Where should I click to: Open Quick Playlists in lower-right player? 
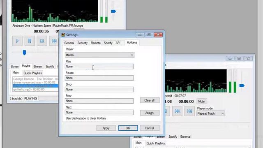[156, 143]
